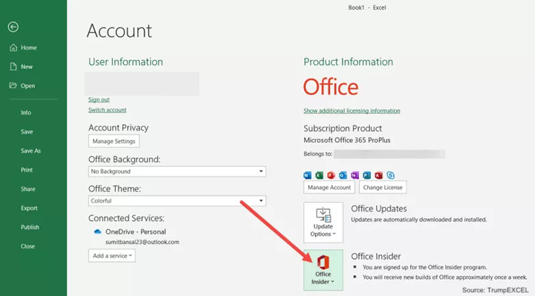Click the Book1 - Excel window title
The height and width of the screenshot is (296, 535).
pyautogui.click(x=367, y=7)
